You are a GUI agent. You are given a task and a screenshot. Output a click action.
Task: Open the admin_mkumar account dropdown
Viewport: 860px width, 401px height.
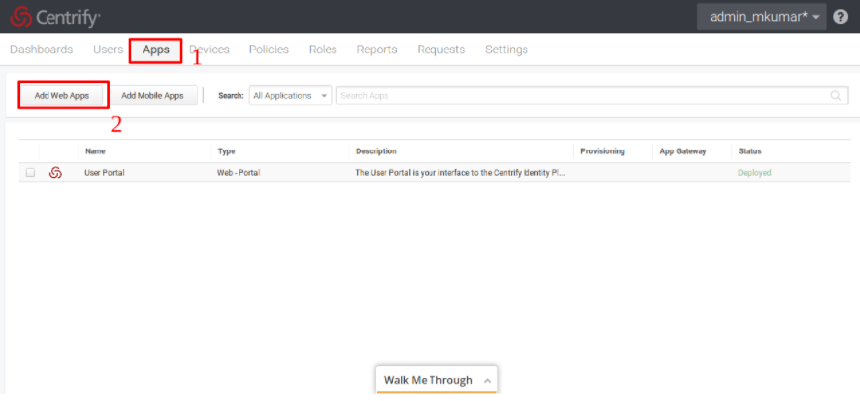[761, 17]
